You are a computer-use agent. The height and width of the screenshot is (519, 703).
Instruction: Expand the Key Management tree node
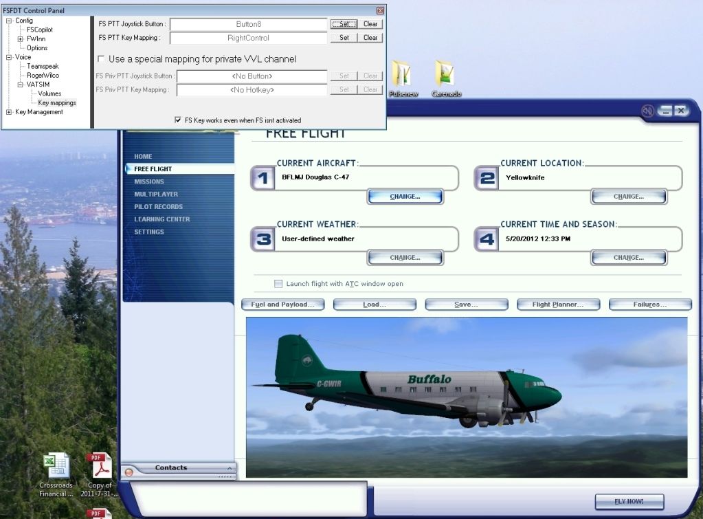[9, 111]
